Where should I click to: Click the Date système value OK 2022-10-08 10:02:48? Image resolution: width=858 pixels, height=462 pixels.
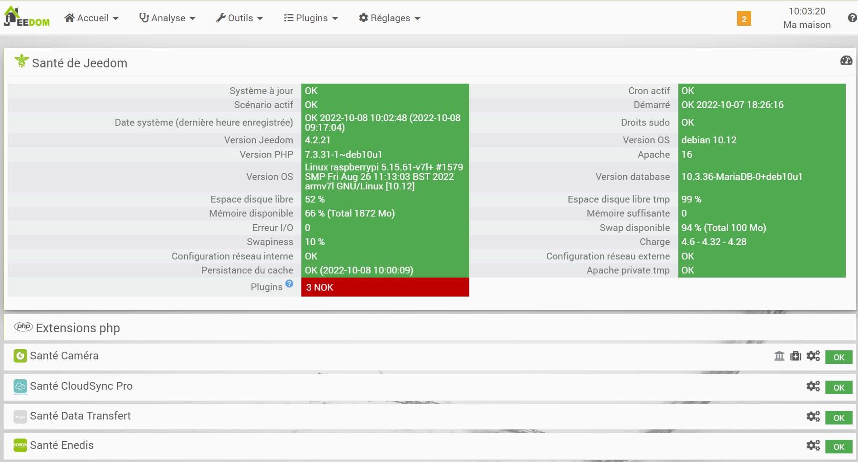(x=382, y=123)
